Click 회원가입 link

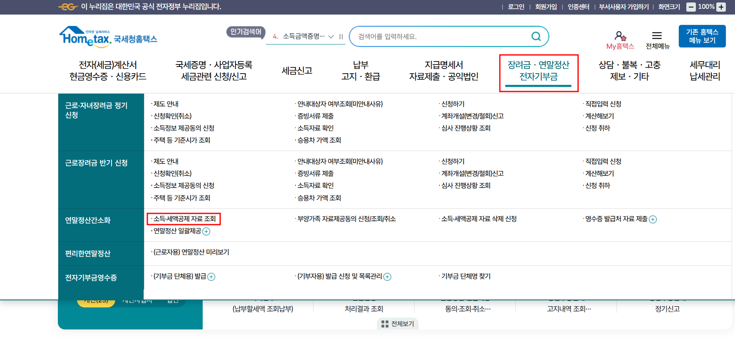[546, 7]
